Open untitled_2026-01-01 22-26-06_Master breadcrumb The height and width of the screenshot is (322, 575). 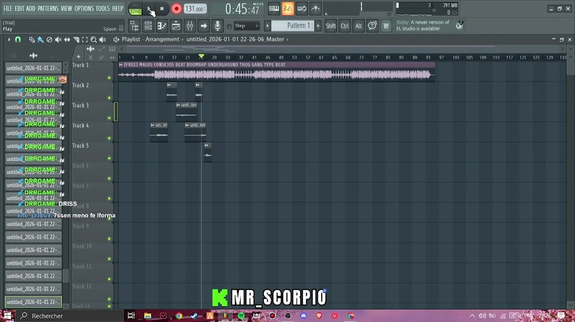(x=235, y=39)
